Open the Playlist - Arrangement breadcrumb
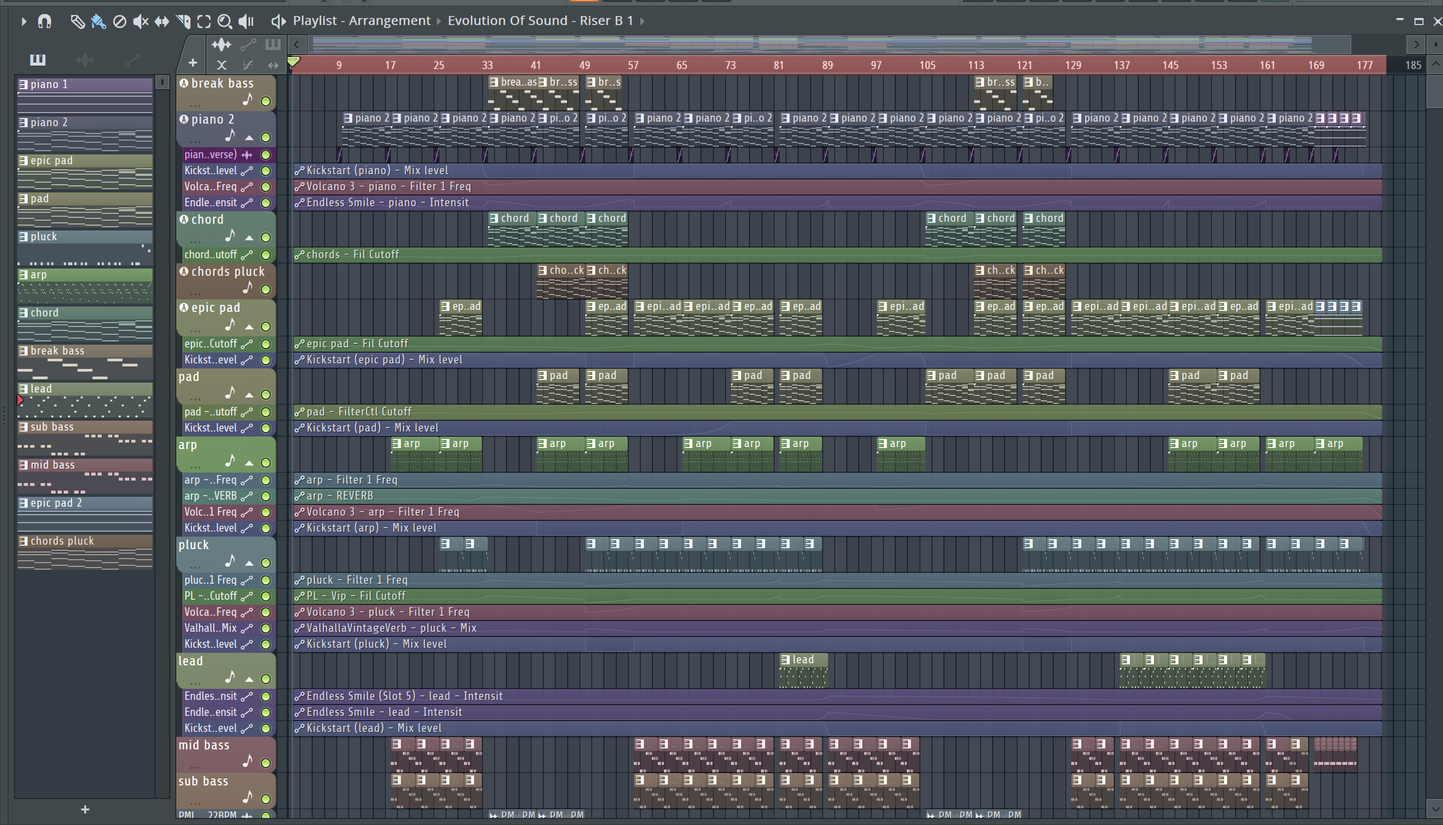The image size is (1443, 825). pyautogui.click(x=361, y=21)
